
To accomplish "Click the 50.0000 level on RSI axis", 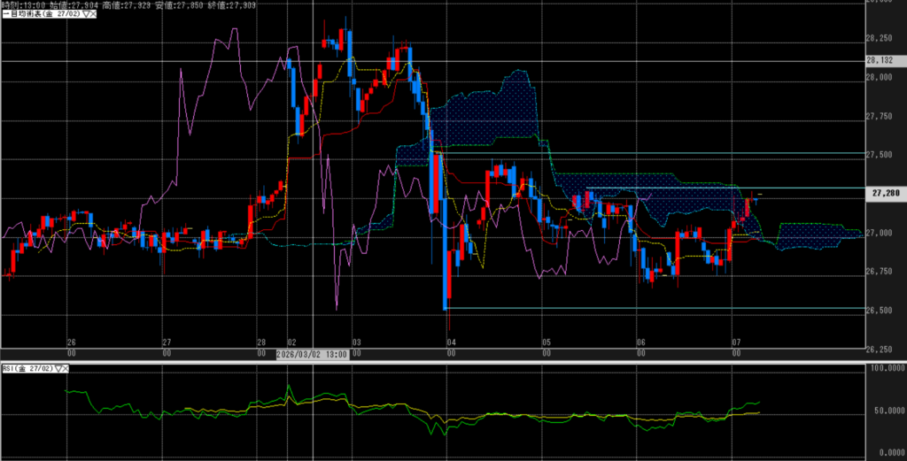I will 885,411.
